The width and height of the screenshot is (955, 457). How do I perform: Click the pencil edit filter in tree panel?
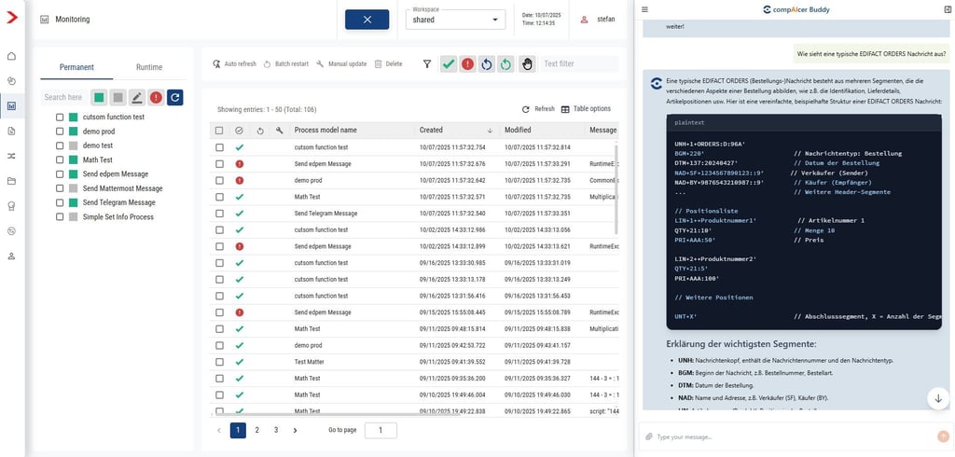137,98
